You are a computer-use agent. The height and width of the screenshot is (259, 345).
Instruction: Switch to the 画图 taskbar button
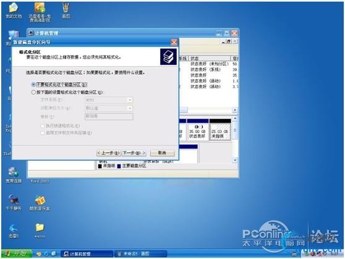(141, 254)
